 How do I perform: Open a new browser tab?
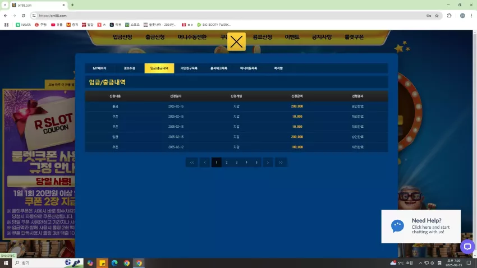point(72,5)
